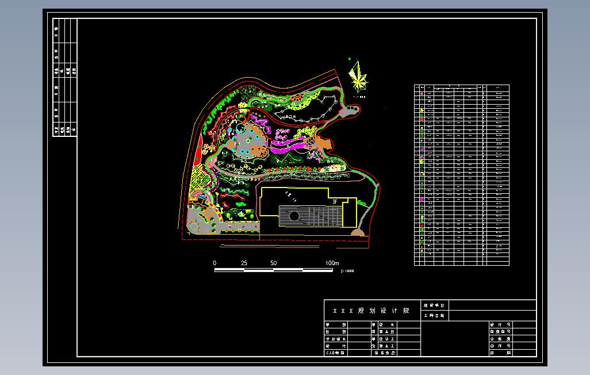590x375 pixels.
Task: Select the red planting bed on the west edge
Action: tap(198, 152)
